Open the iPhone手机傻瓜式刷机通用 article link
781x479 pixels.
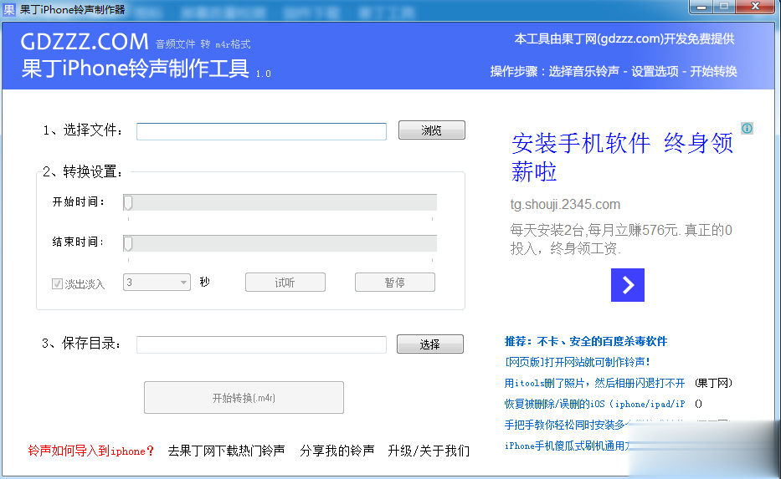pyautogui.click(x=568, y=446)
